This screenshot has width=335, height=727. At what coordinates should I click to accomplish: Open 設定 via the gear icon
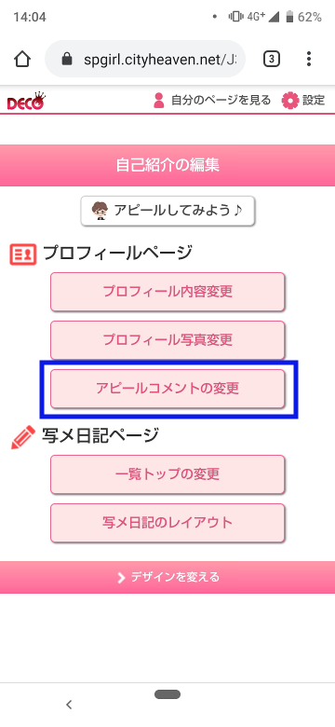[x=290, y=100]
